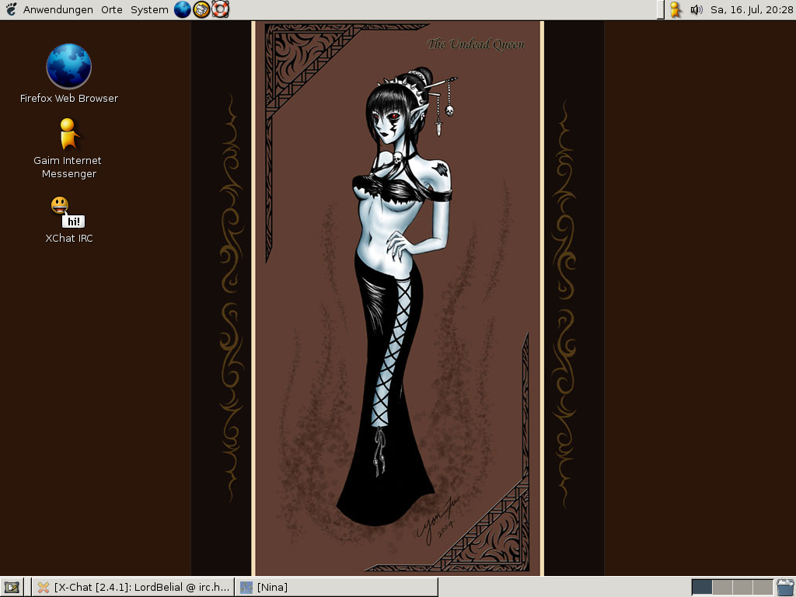Switch to the fourth workspace in pager
Viewport: 796px width, 597px height.
[763, 587]
